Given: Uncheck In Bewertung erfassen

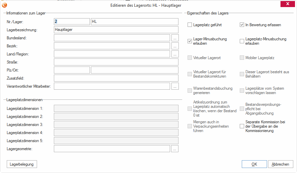Looking at the screenshot, I should tap(242, 25).
